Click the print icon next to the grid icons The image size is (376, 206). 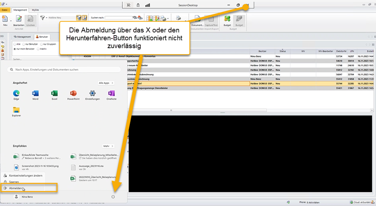click(163, 18)
